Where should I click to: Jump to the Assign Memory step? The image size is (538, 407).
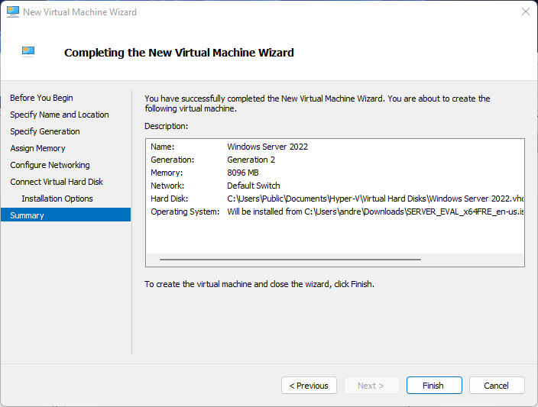pos(37,148)
